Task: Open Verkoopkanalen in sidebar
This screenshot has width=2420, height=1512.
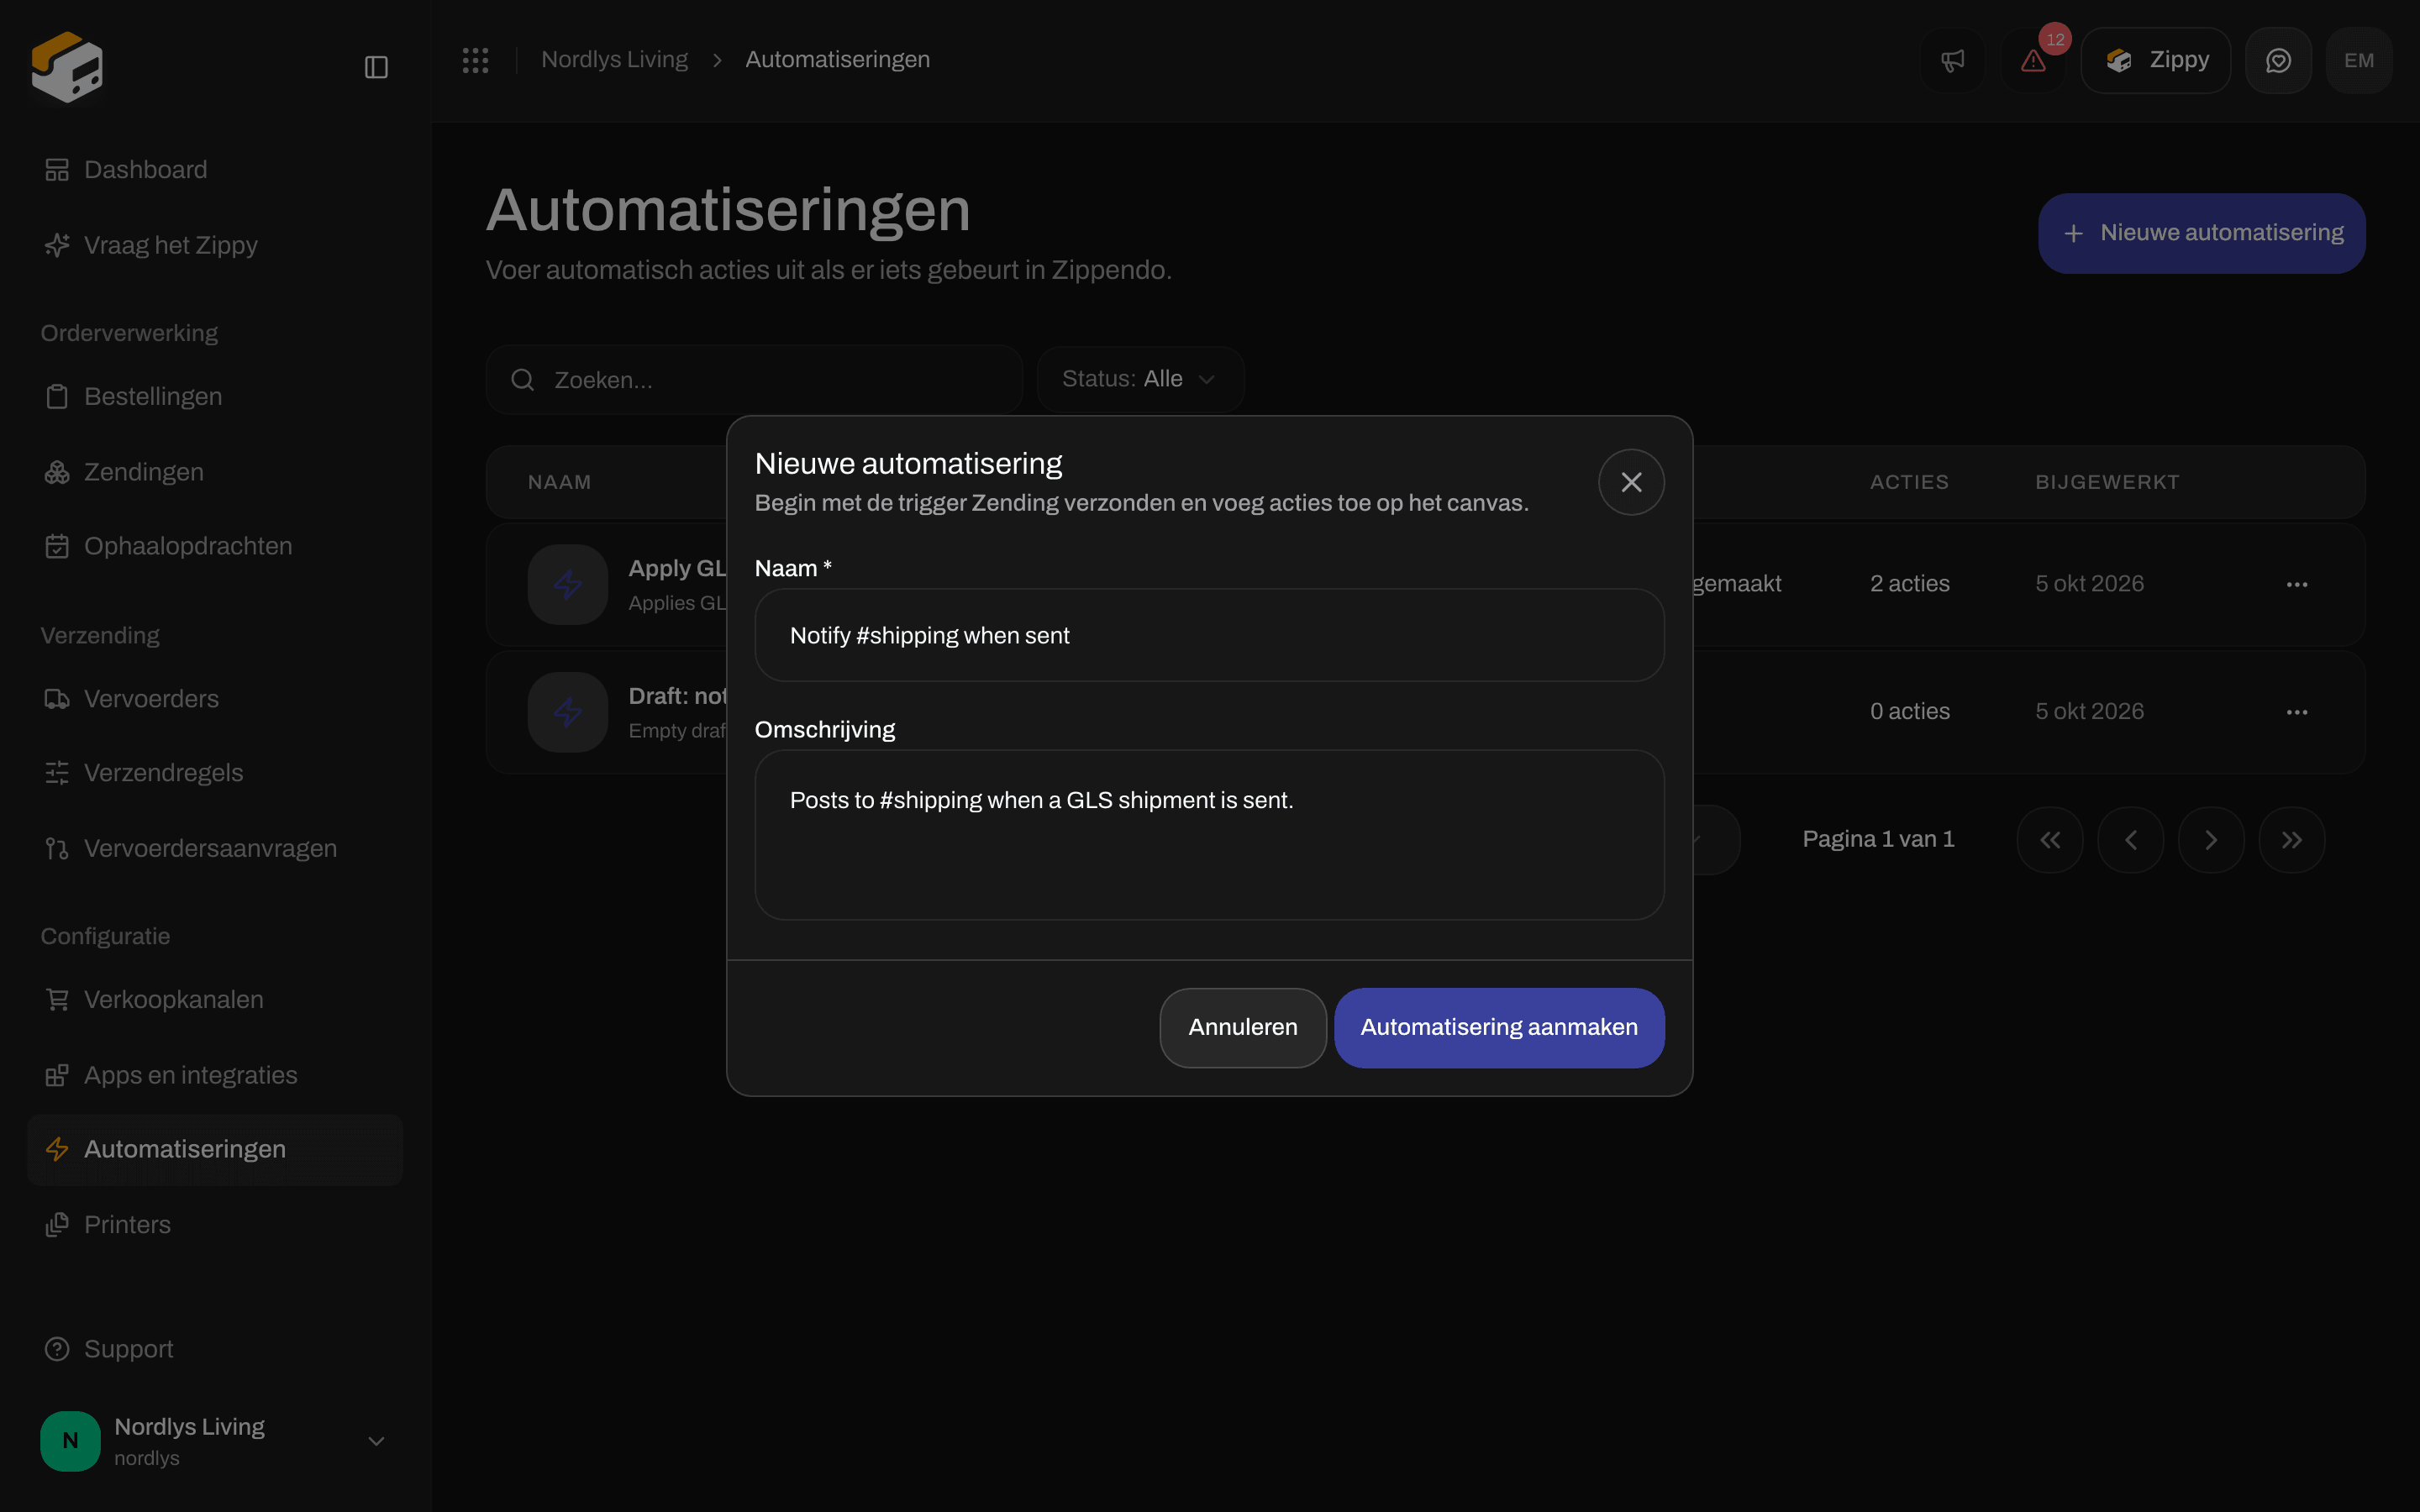Action: pos(215,999)
